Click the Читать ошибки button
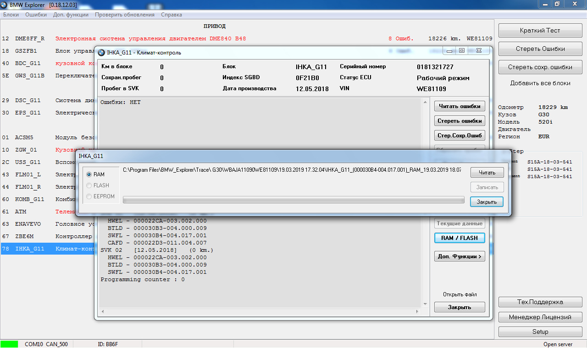 coord(460,106)
